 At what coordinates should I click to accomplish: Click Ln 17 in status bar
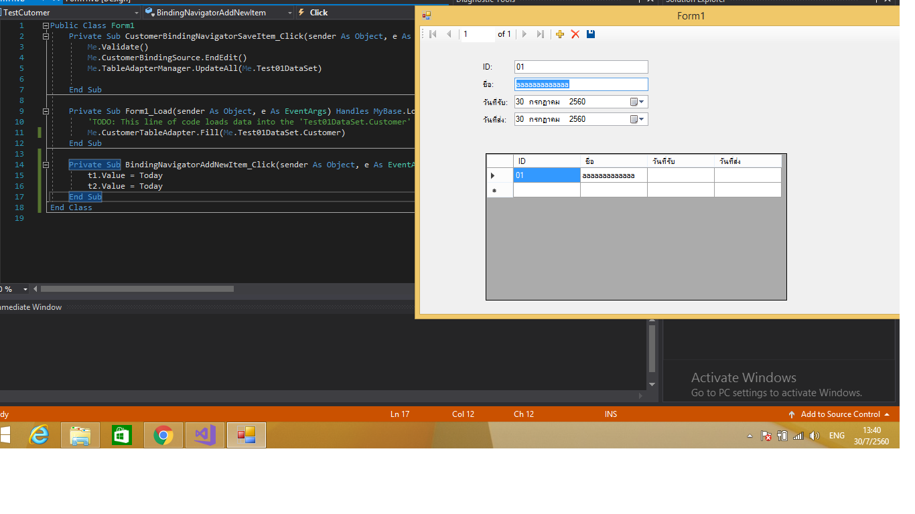coord(400,414)
